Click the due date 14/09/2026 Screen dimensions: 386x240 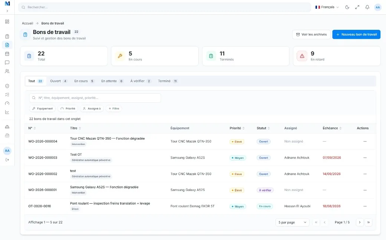pyautogui.click(x=332, y=174)
